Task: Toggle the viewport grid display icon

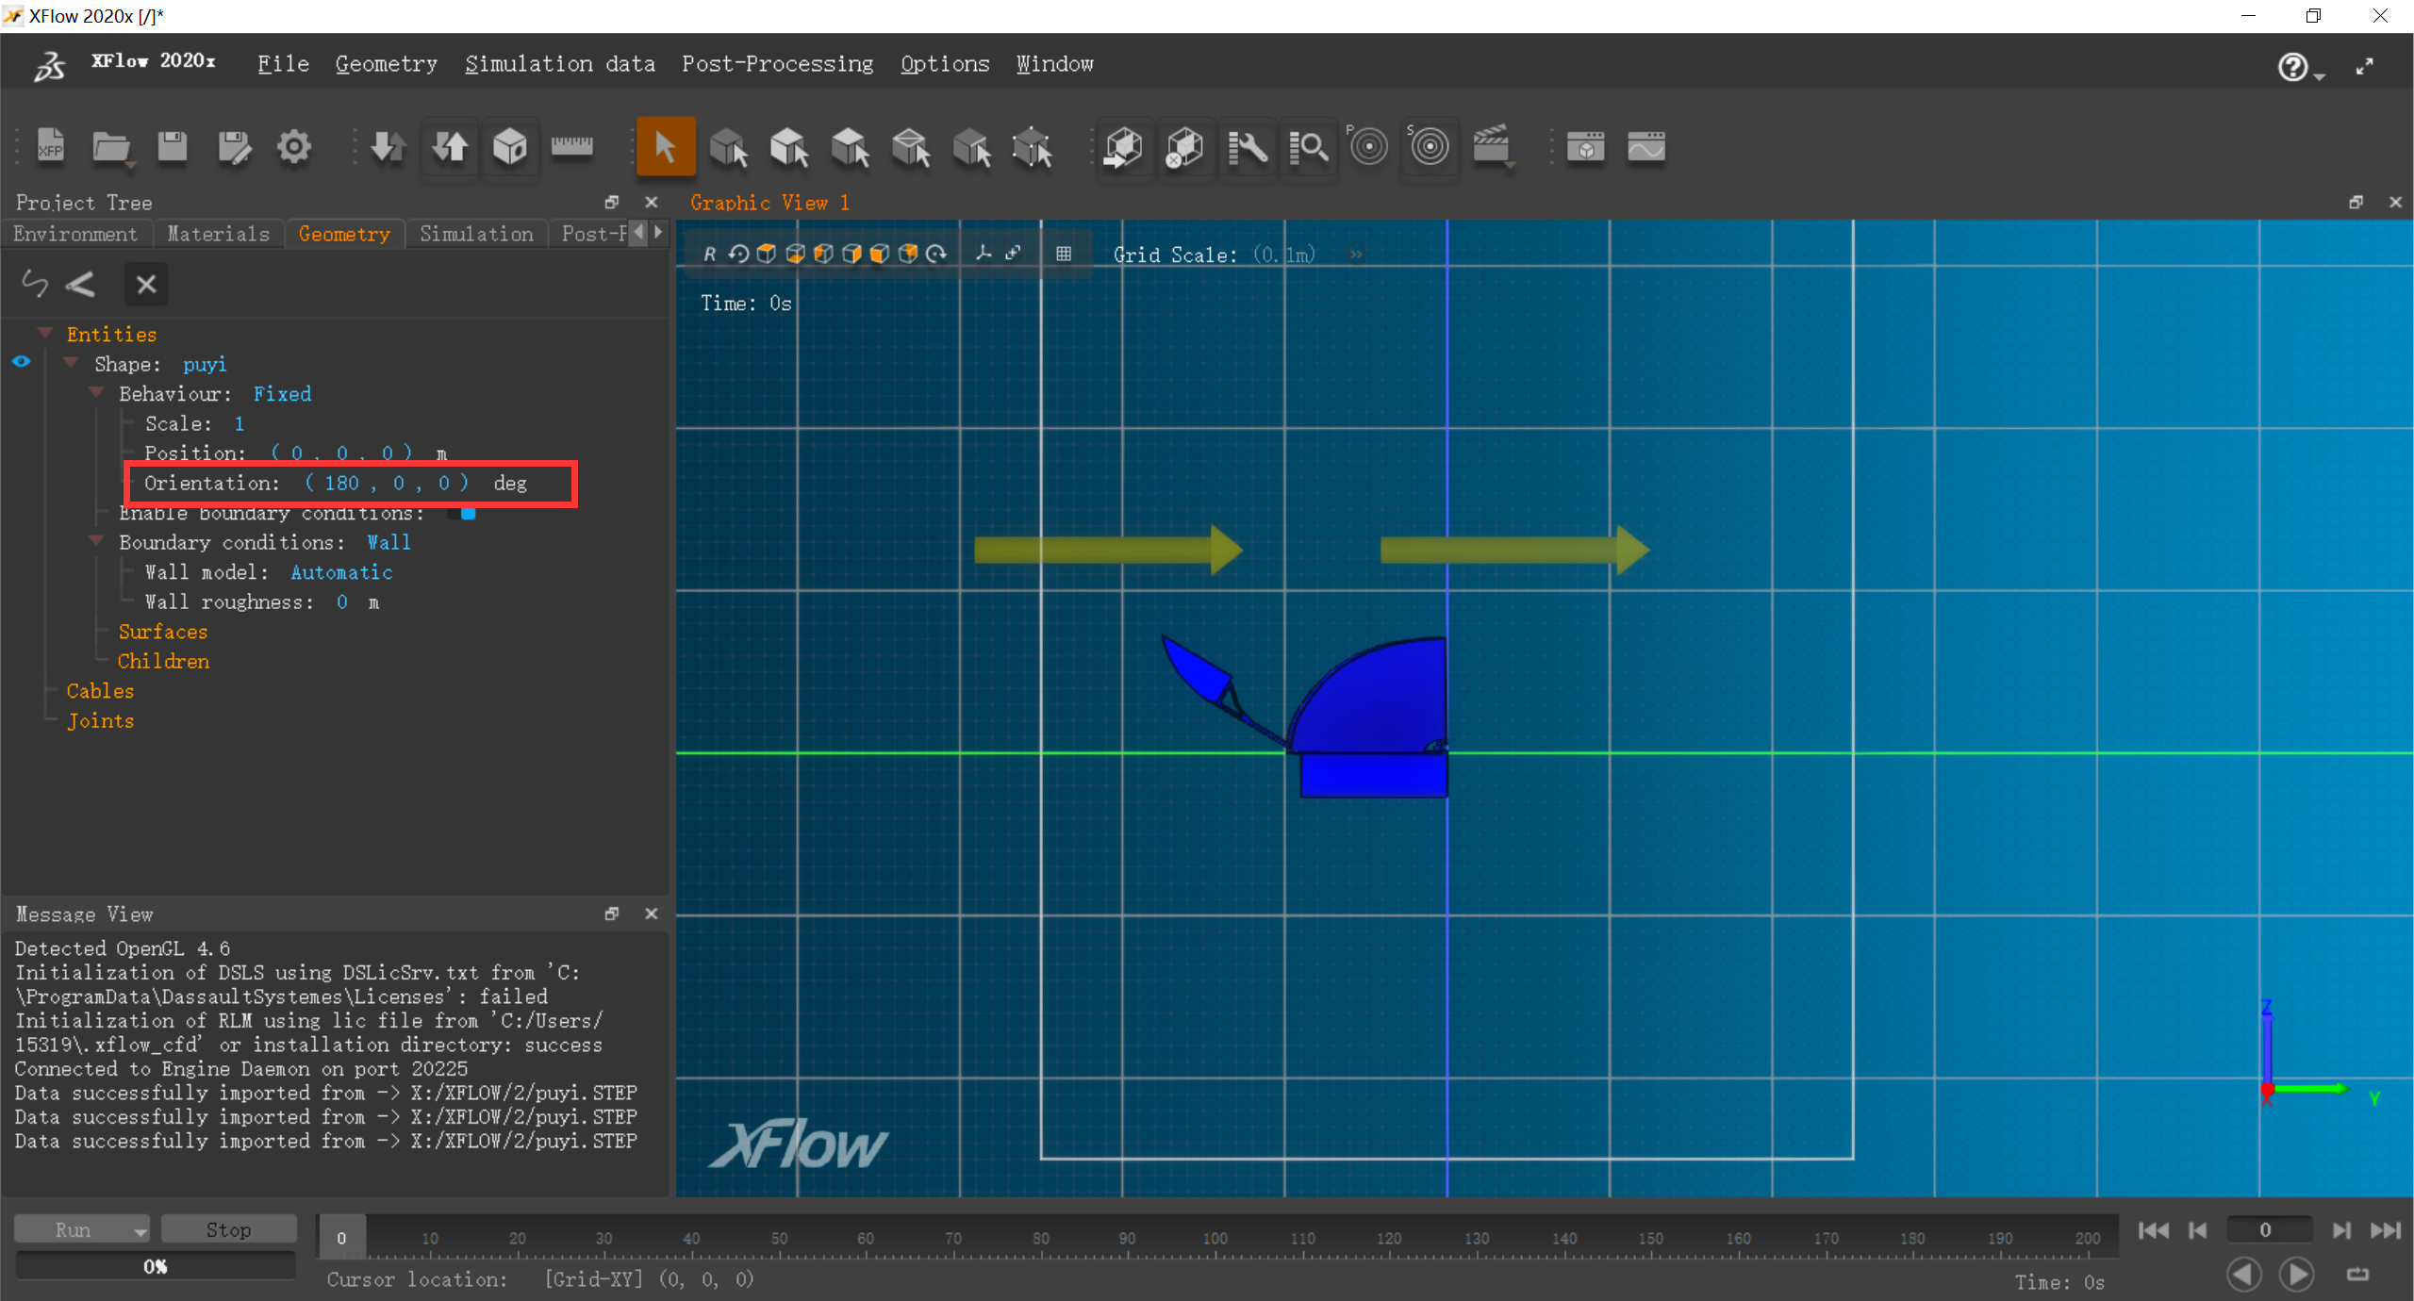Action: point(1066,254)
